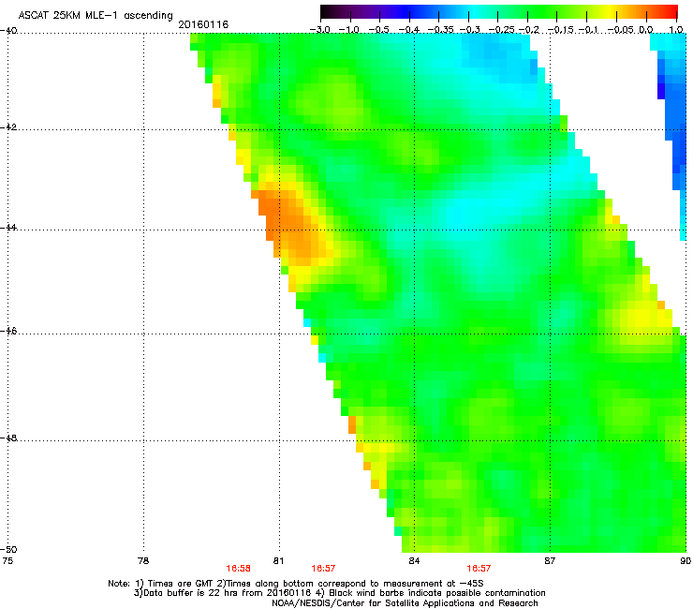Click the NOAA/NESDIS credit line
Image resolution: width=693 pixels, height=609 pixels.
(x=405, y=603)
